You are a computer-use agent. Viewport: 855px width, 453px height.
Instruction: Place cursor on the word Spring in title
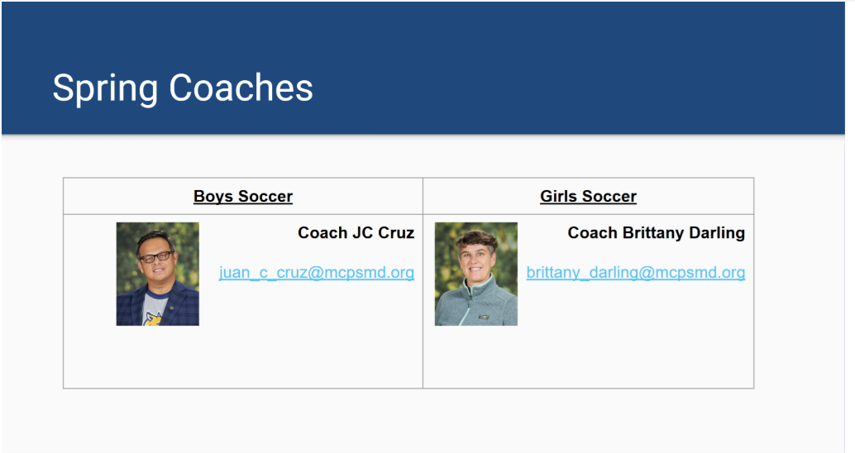(105, 88)
